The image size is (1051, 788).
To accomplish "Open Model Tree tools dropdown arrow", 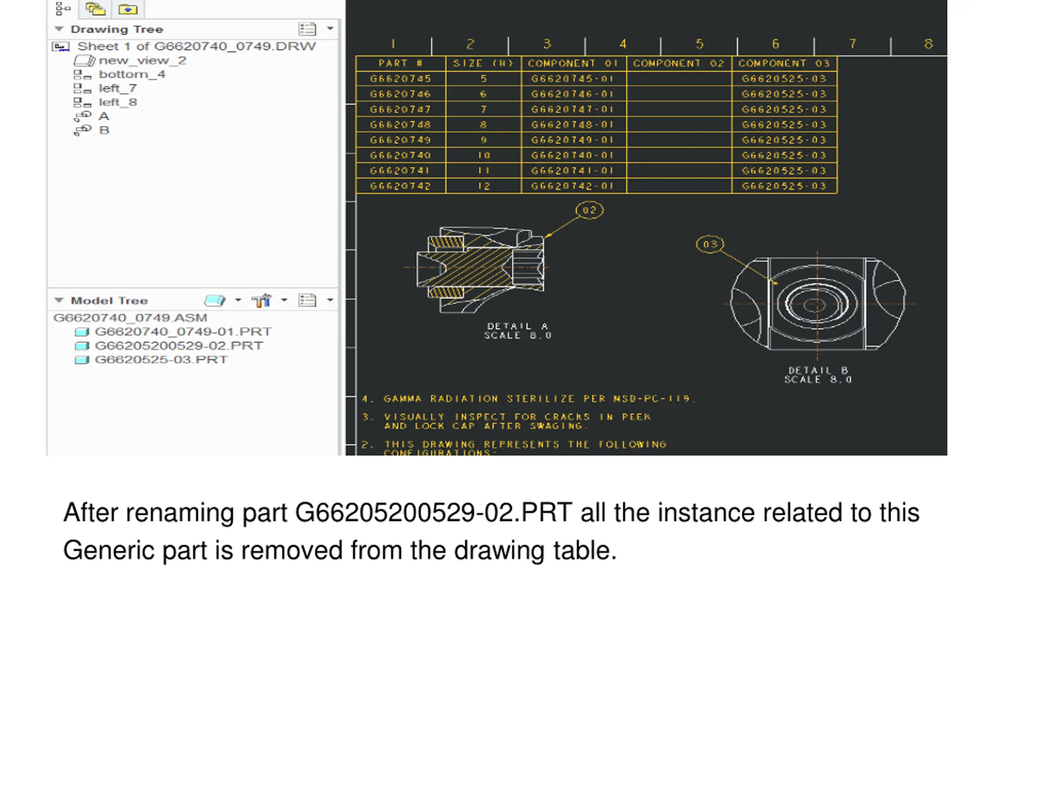I will [284, 300].
